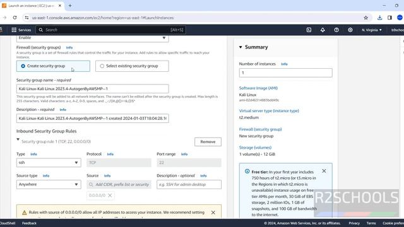Open the N. Virginia region selector
The image size is (404, 227).
click(x=372, y=30)
